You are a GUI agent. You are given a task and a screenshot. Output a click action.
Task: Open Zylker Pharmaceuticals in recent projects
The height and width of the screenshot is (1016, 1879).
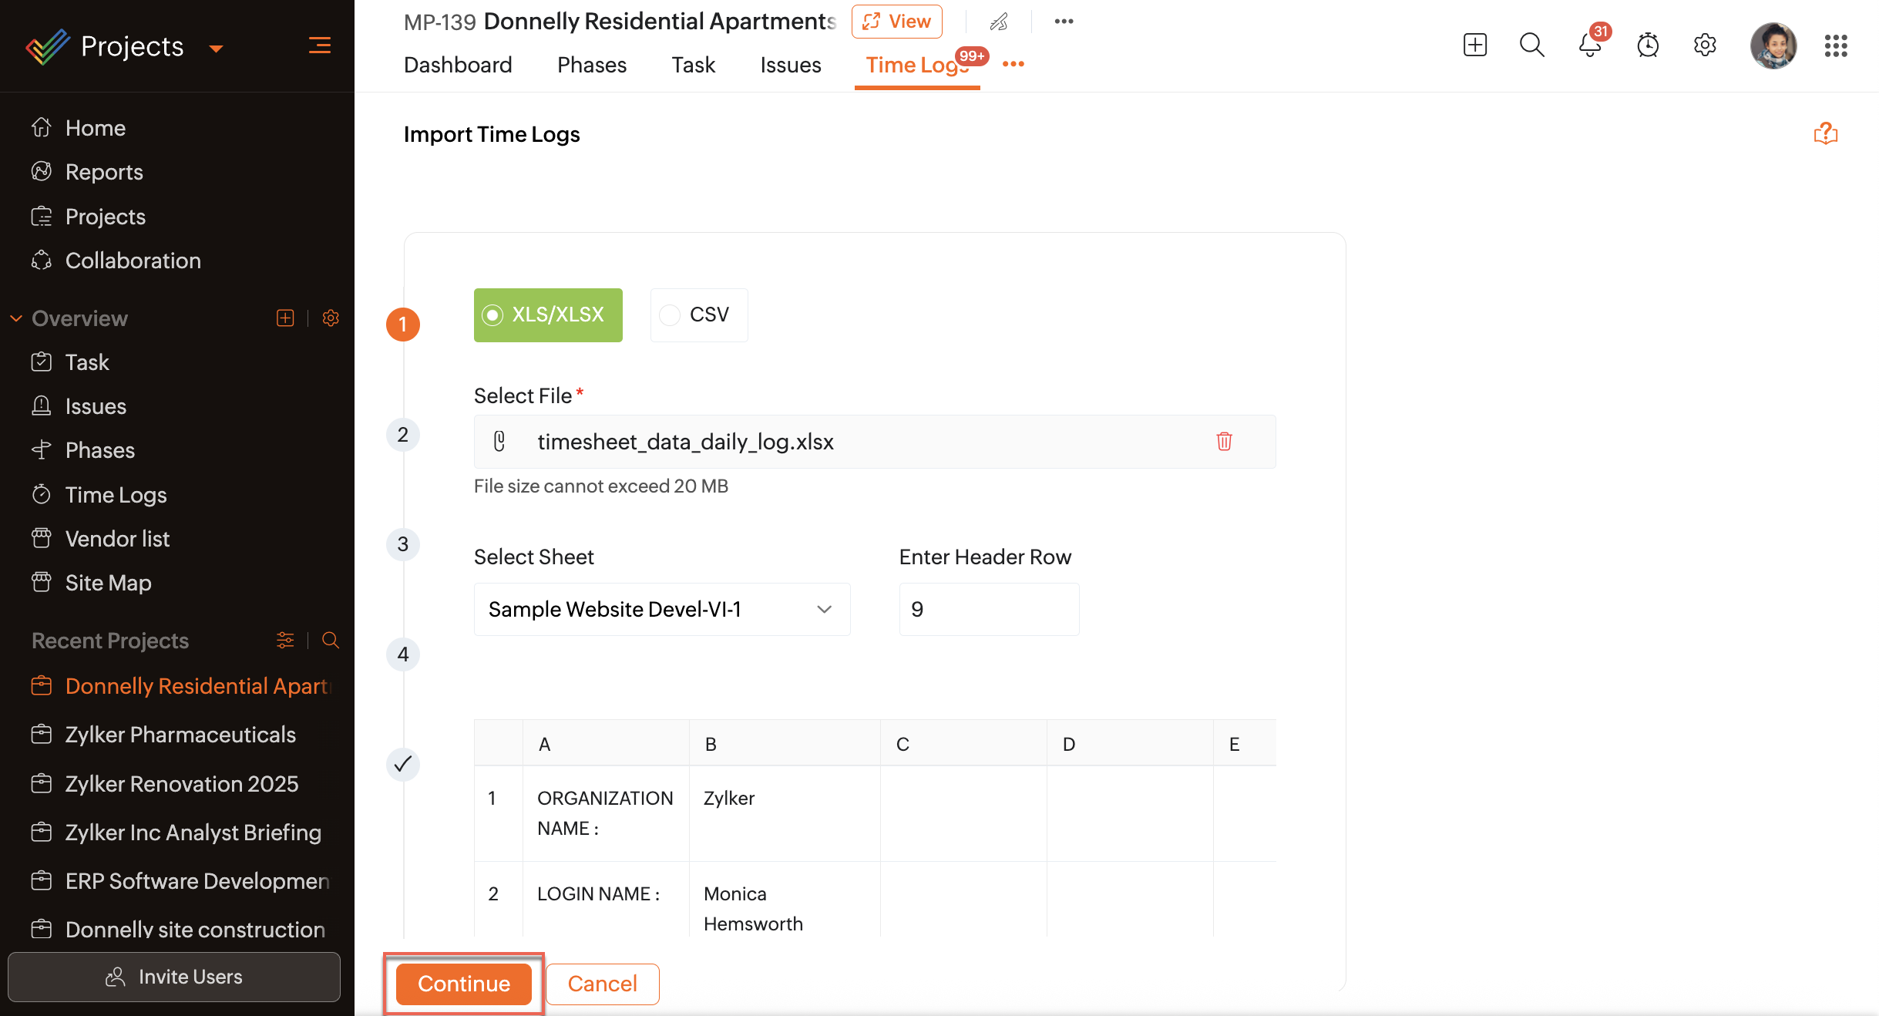point(180,735)
